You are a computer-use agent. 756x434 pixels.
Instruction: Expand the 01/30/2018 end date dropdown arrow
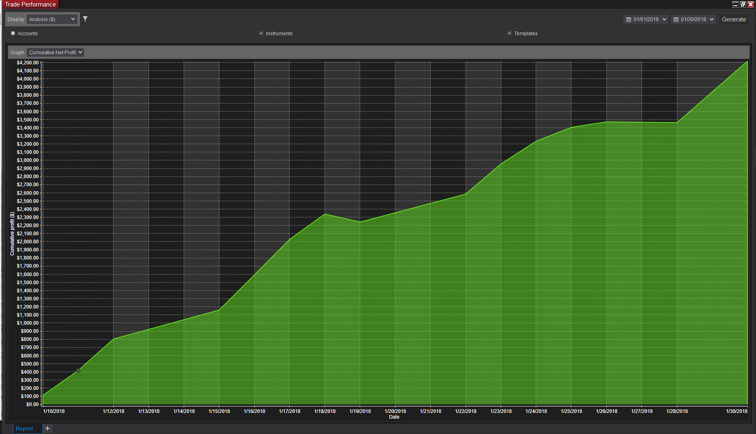tap(712, 19)
